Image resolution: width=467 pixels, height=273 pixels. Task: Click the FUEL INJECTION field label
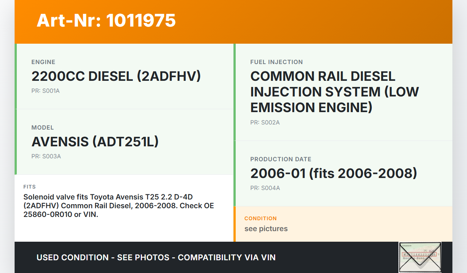tap(277, 62)
